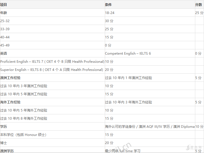204x153 pixels.
Task: Click the Superior English IELTS 8 row
Action: [x=51, y=70]
